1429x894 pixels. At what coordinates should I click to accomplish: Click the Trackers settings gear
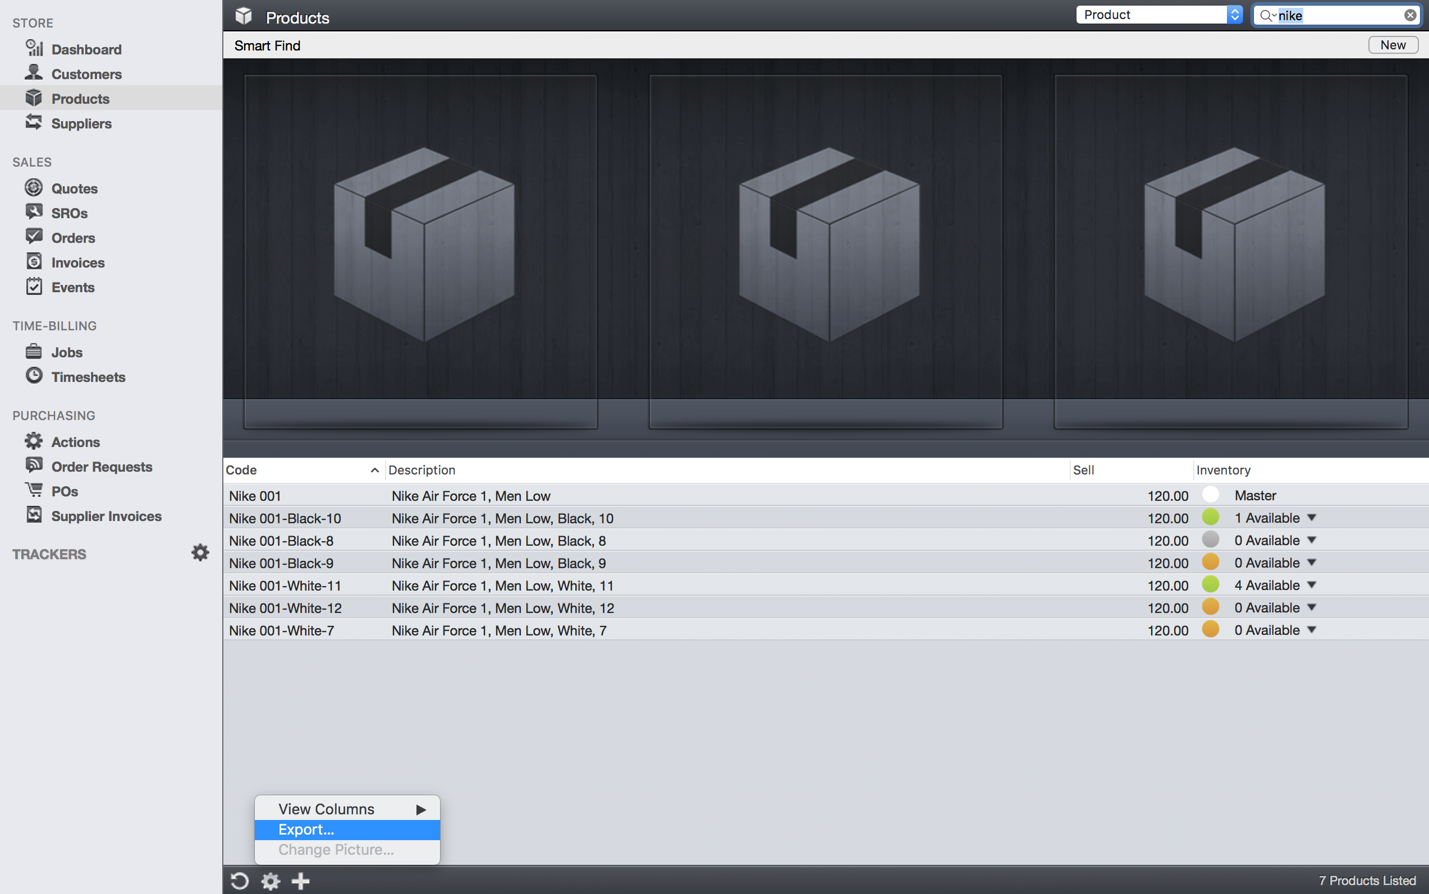[200, 553]
